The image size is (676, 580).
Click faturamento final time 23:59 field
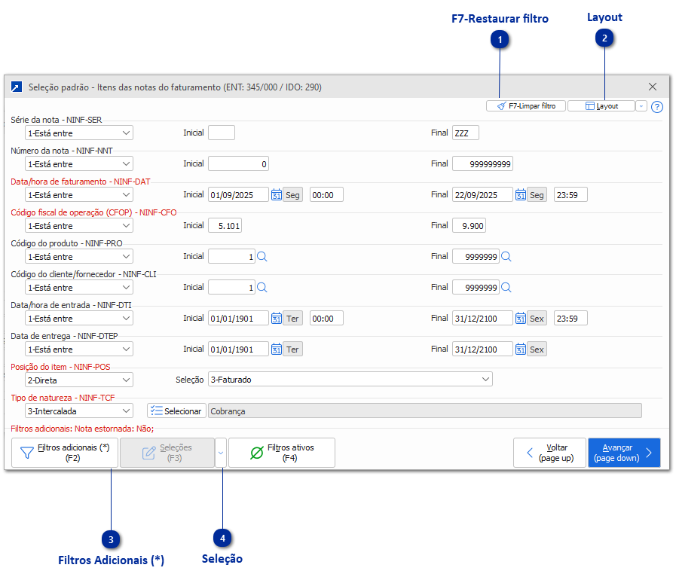[x=570, y=195]
